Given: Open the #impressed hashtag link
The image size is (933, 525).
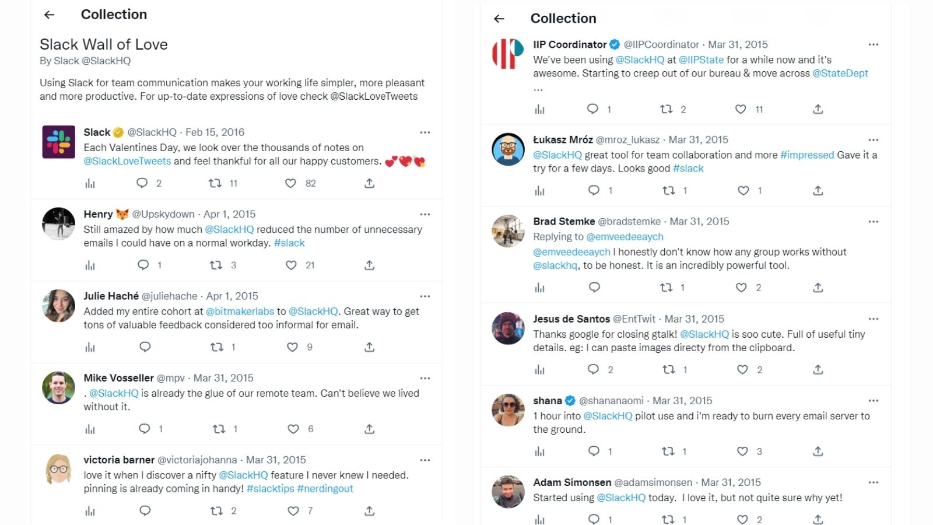Looking at the screenshot, I should [x=807, y=155].
